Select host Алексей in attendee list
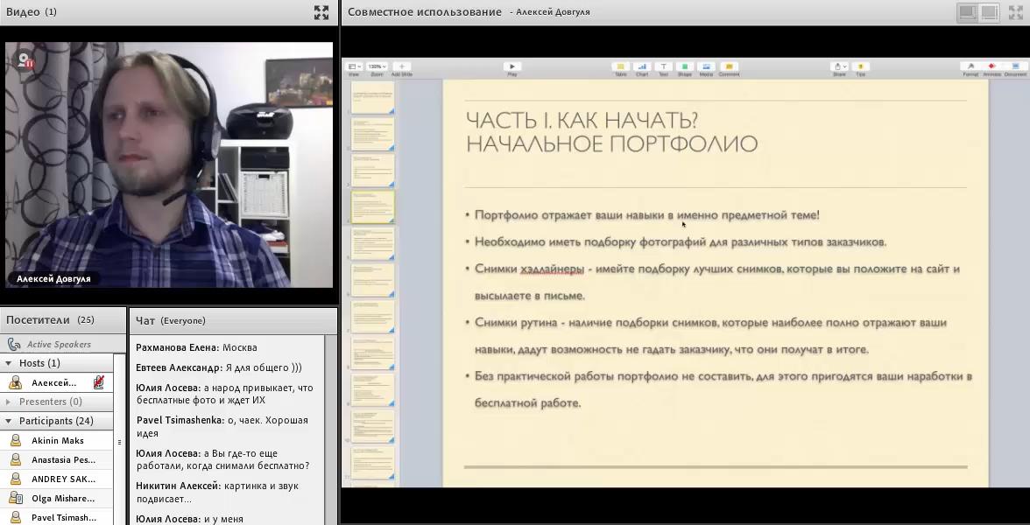Screen dimensions: 1030x525 tap(56, 382)
